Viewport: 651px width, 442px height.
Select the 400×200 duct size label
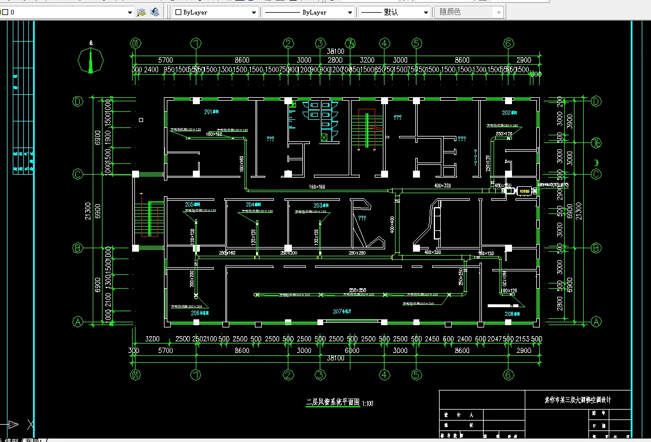433,252
